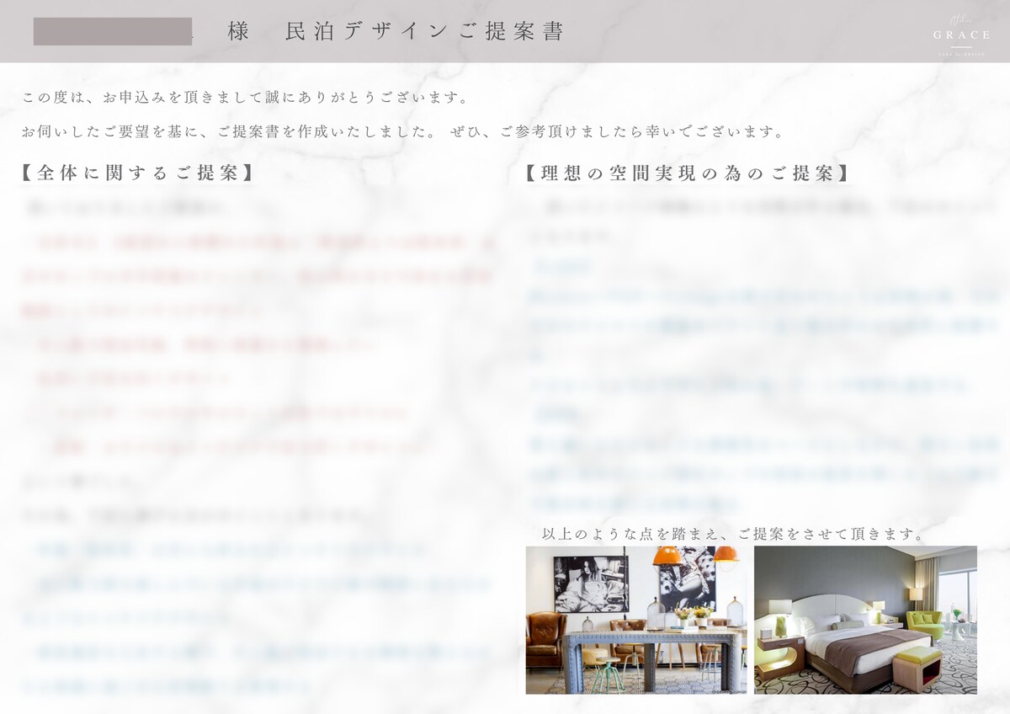Click the heading 【理想の空間実現の為のご提案】
1010x714 pixels.
[x=687, y=173]
